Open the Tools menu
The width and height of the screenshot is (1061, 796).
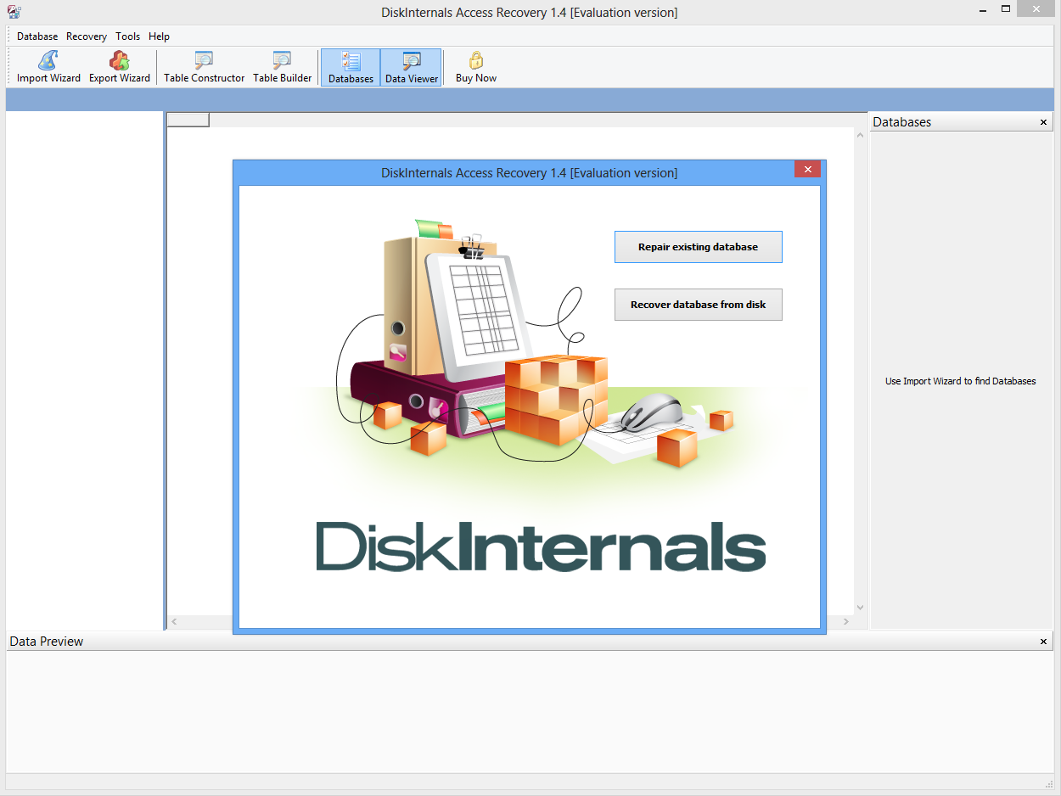coord(128,36)
